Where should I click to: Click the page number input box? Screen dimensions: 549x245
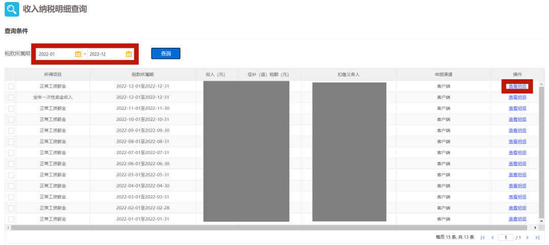coord(505,237)
